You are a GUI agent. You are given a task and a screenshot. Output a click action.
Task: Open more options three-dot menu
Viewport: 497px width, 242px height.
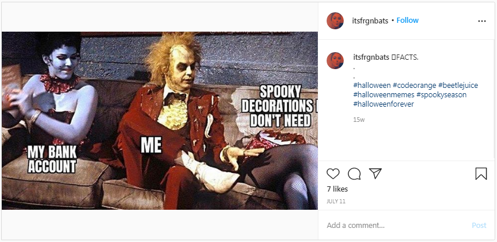point(482,21)
